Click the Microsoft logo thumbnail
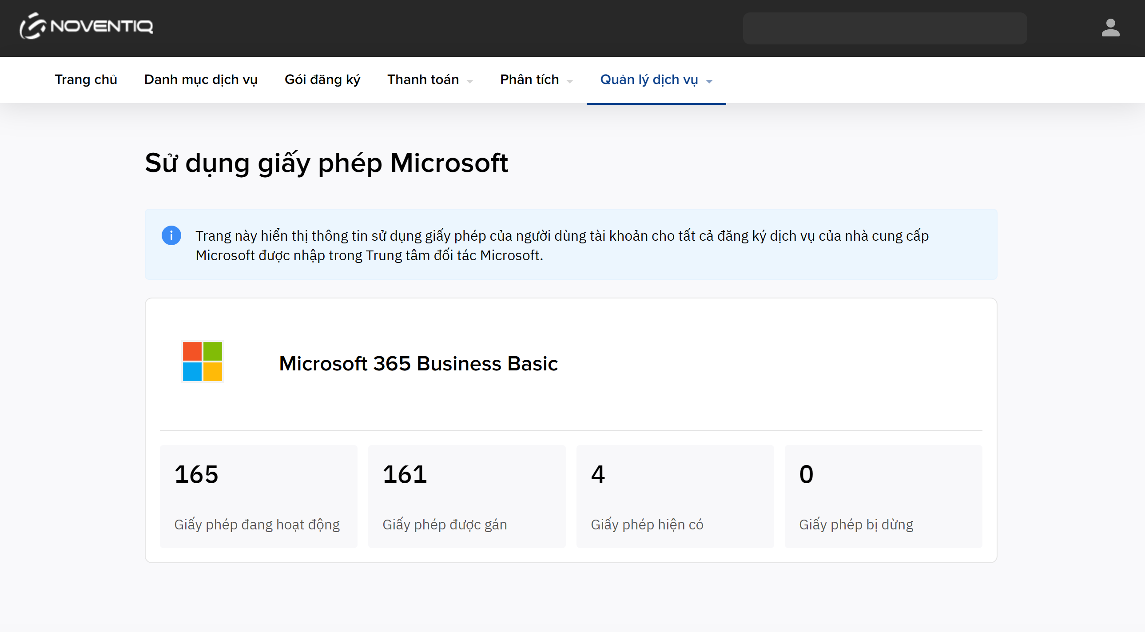This screenshot has width=1145, height=632. click(x=202, y=362)
